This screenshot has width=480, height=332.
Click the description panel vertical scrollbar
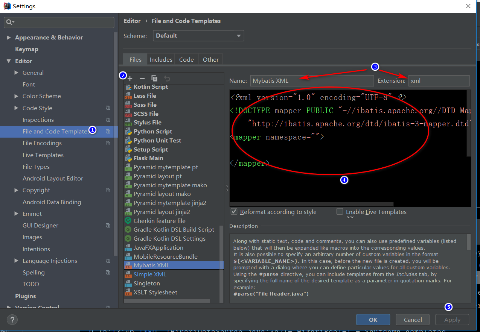point(469,242)
